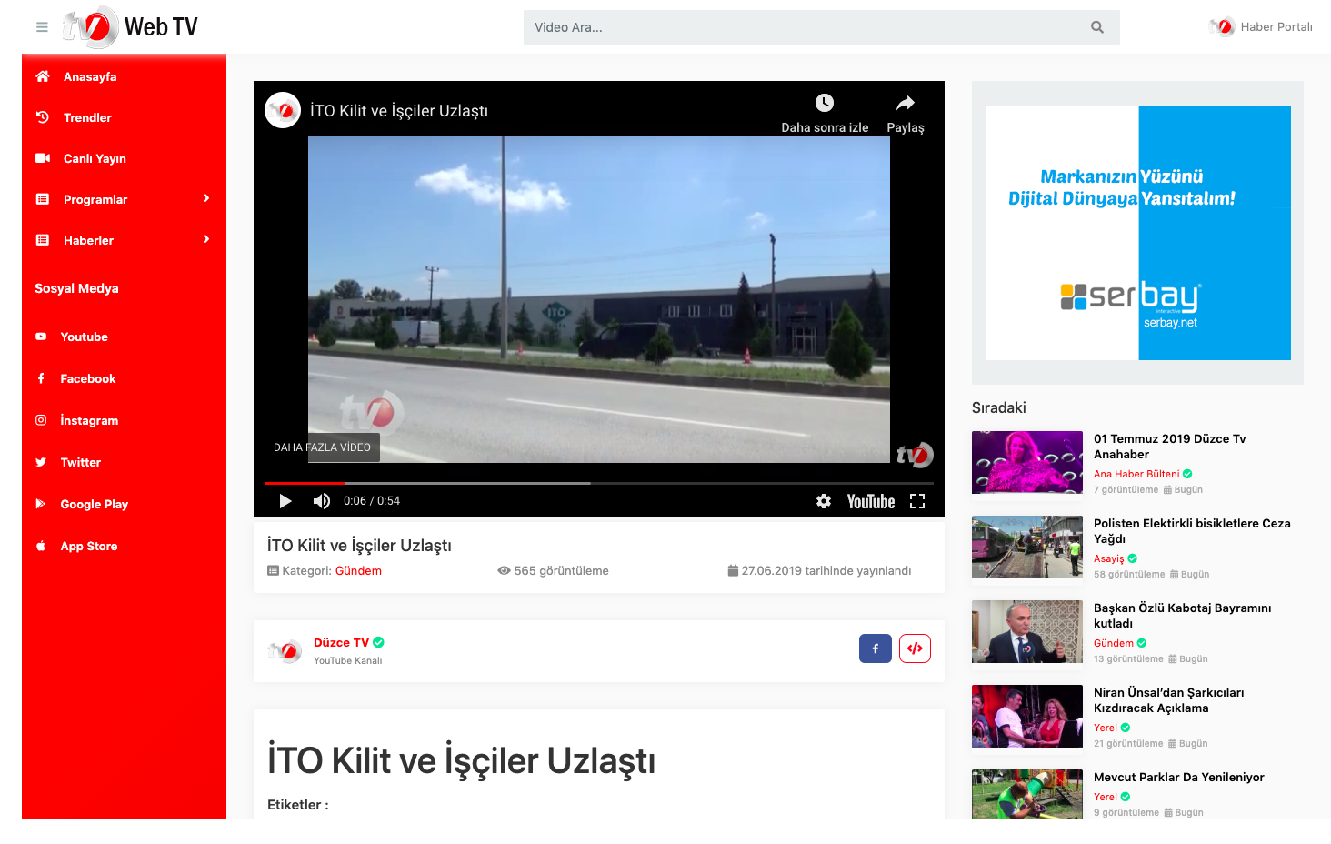Click the embed code button

(916, 648)
